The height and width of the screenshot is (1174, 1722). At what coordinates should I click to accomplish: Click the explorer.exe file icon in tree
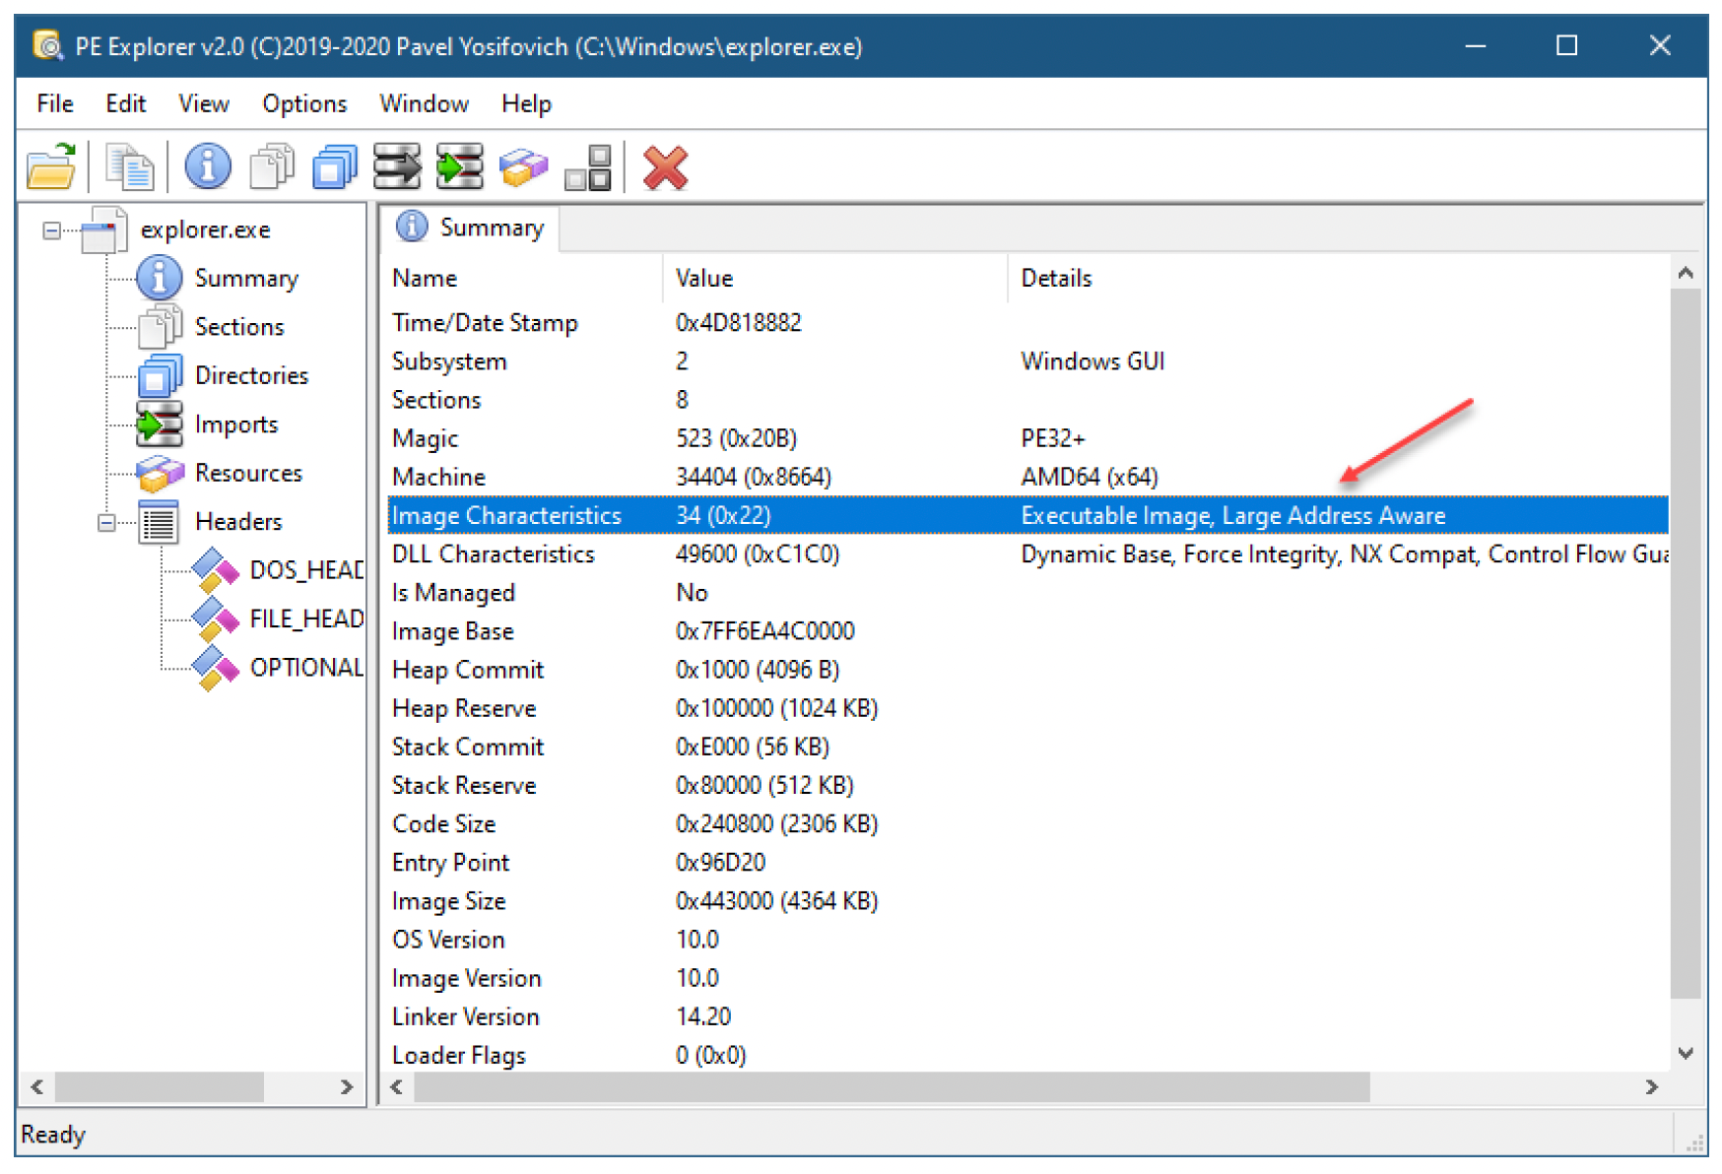103,229
